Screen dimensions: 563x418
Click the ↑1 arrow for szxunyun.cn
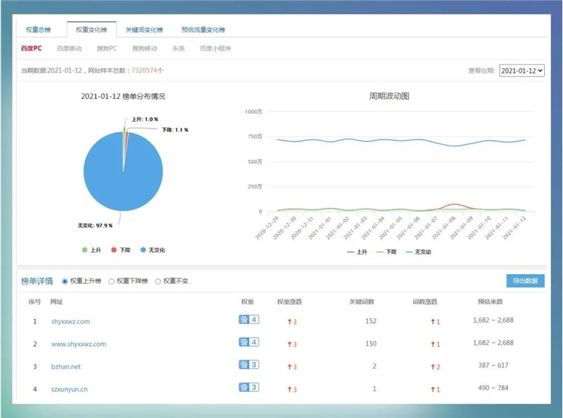tap(432, 389)
